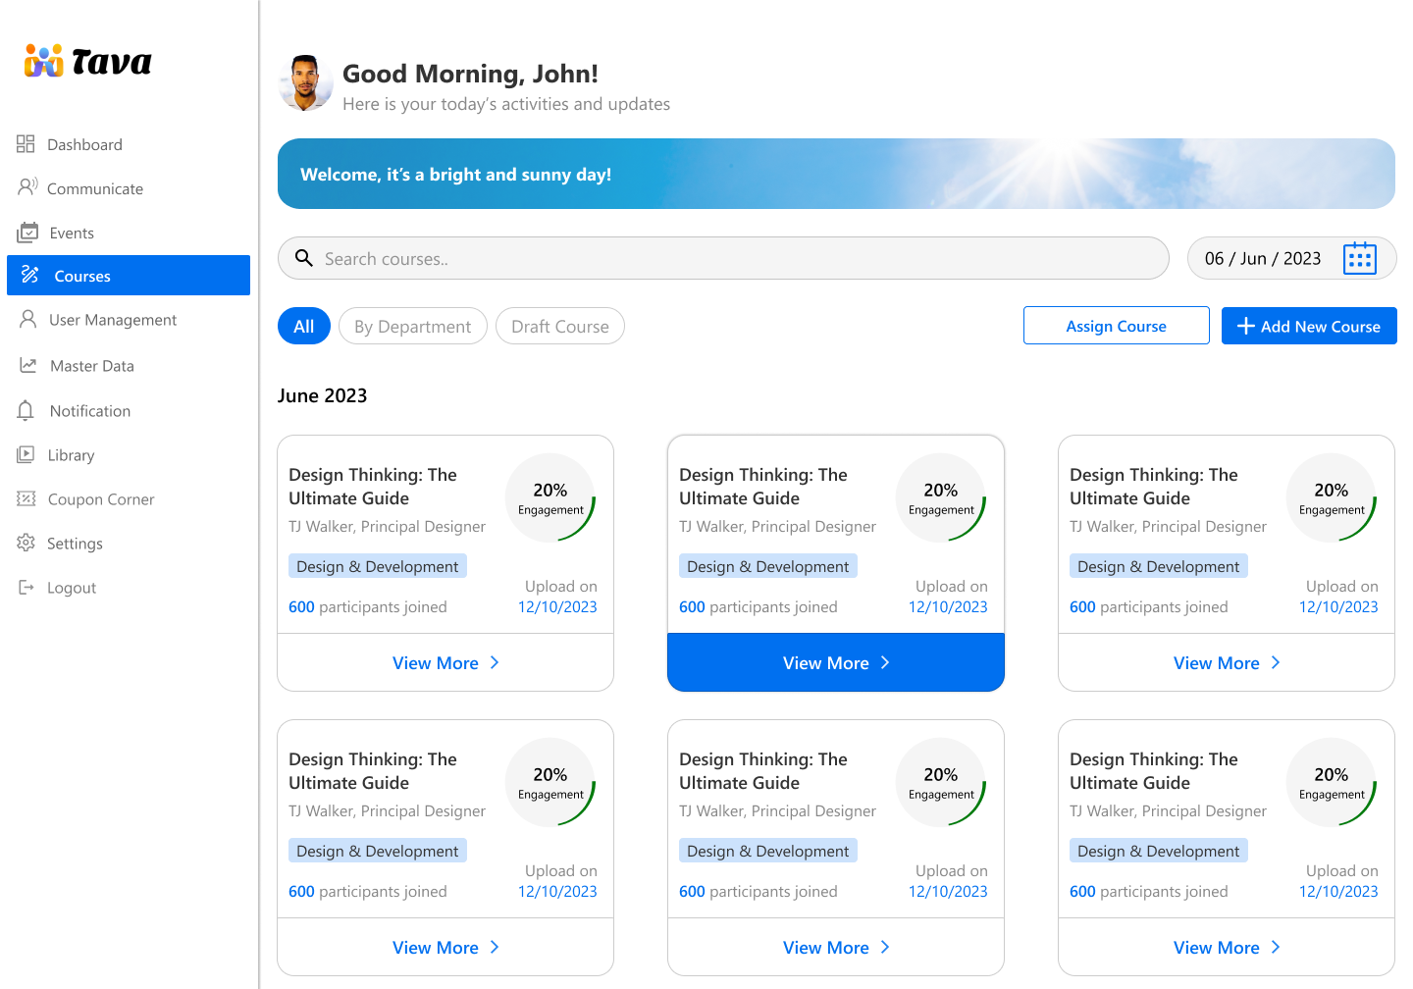Click the Library play icon in sidebar
This screenshot has height=989, width=1413.
click(x=26, y=455)
